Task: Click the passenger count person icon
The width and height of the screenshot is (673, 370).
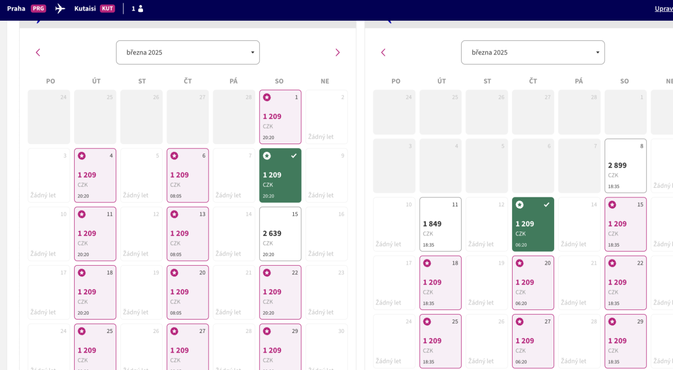Action: coord(141,8)
